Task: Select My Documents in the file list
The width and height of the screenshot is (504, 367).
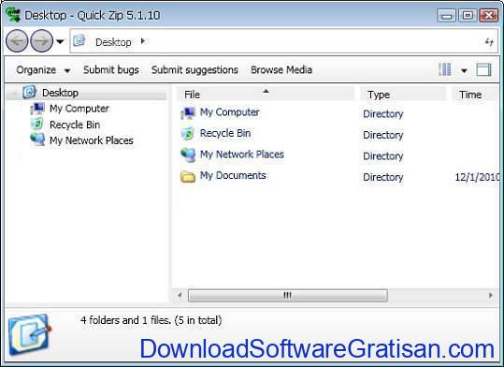Action: pos(233,175)
